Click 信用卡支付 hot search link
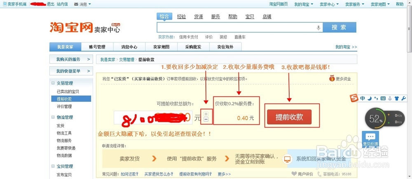Image resolution: width=412 pixels, height=179 pixels. [x=188, y=37]
